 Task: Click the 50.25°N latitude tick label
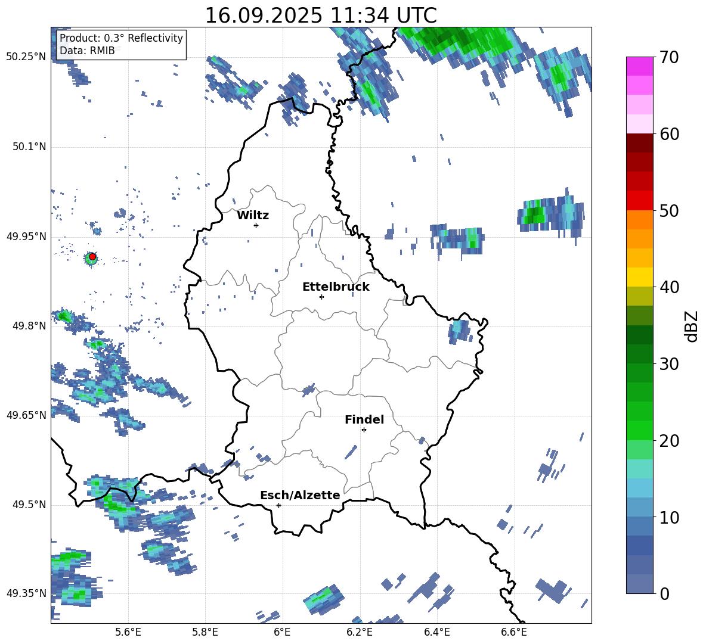(x=26, y=57)
